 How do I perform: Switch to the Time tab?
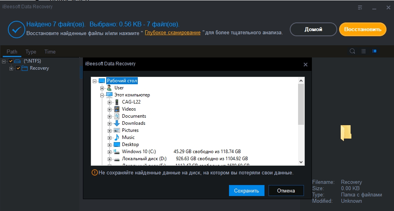[50, 52]
